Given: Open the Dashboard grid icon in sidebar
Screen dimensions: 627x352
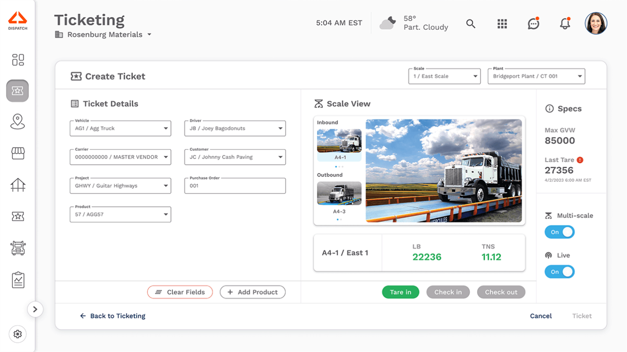Looking at the screenshot, I should click(18, 60).
